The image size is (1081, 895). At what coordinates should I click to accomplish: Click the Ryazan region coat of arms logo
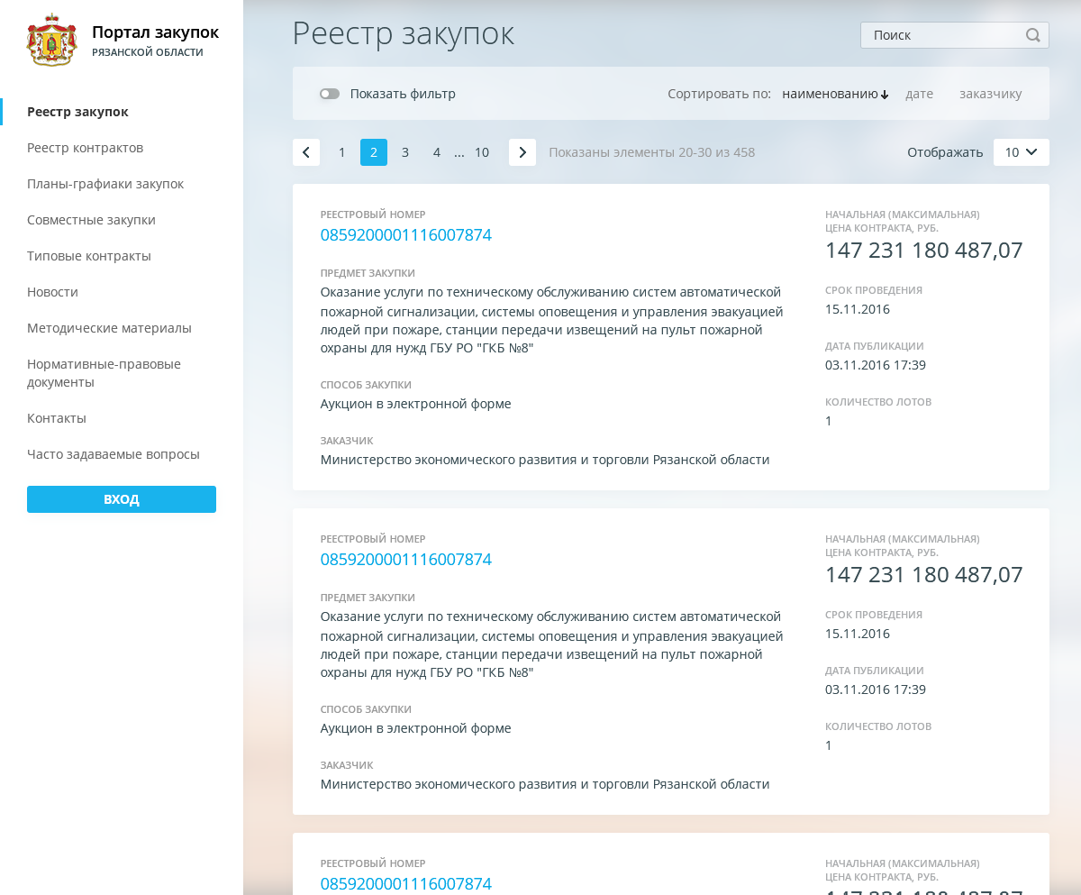(52, 41)
